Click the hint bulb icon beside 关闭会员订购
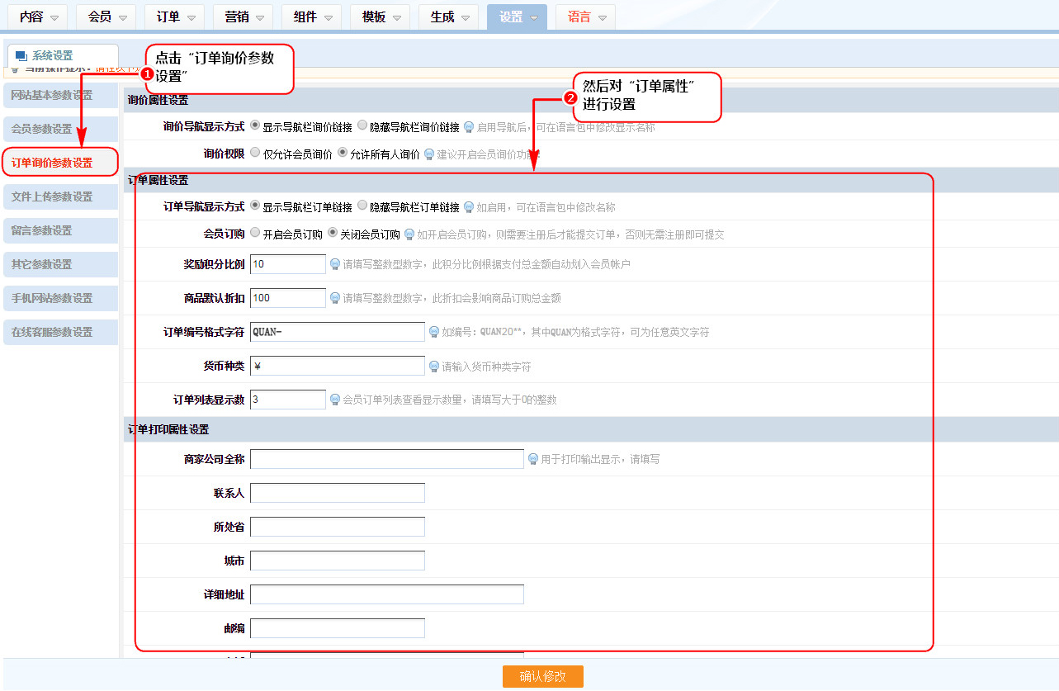1059x691 pixels. click(409, 234)
